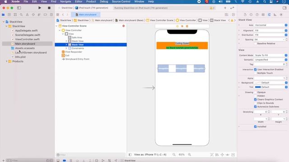The image size is (289, 162).
Task: Open the Resolve Auto Layout Issues button
Action: pyautogui.click(x=228, y=155)
